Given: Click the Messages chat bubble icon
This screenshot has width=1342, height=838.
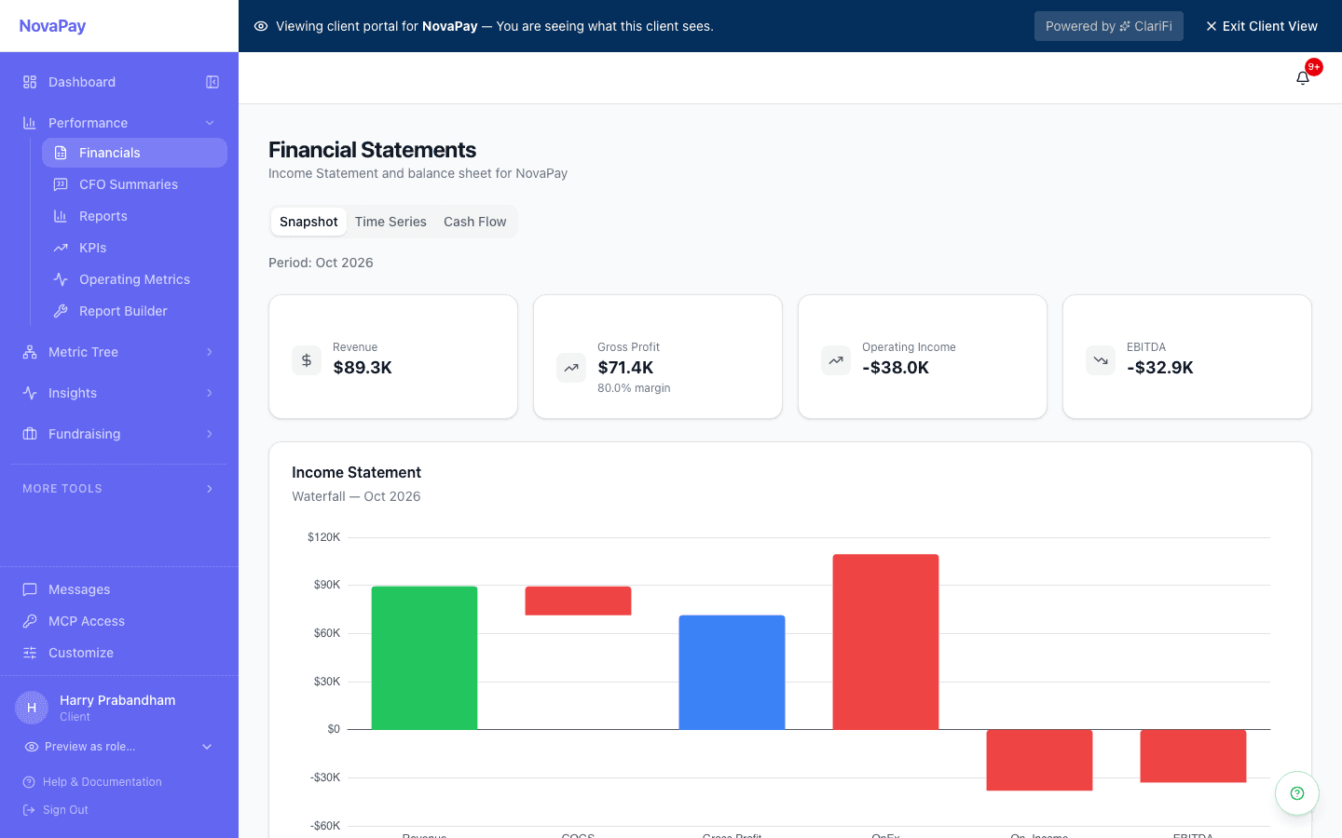Looking at the screenshot, I should [30, 589].
